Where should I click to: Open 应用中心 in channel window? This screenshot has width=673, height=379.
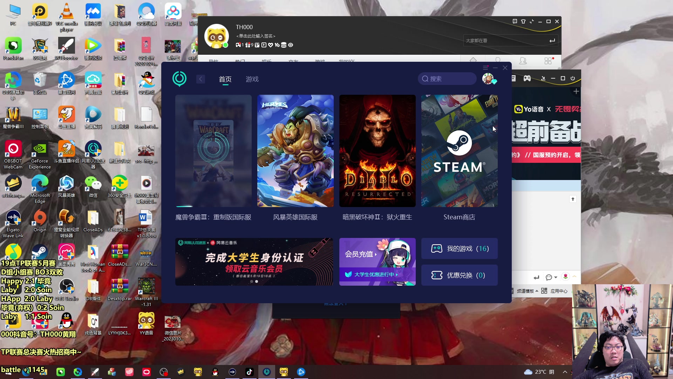coord(554,291)
